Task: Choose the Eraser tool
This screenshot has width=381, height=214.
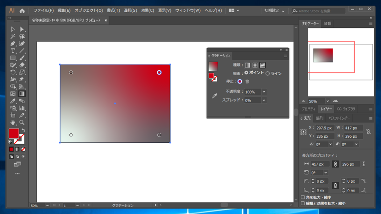Action: click(22, 65)
